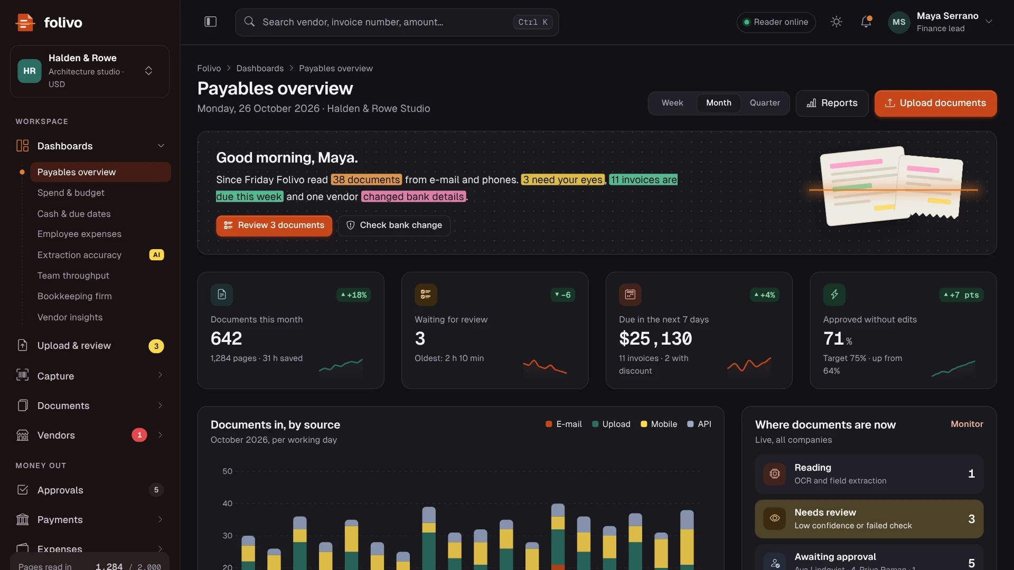Open Cash & due dates dashboard
The image size is (1014, 570).
[100, 214]
